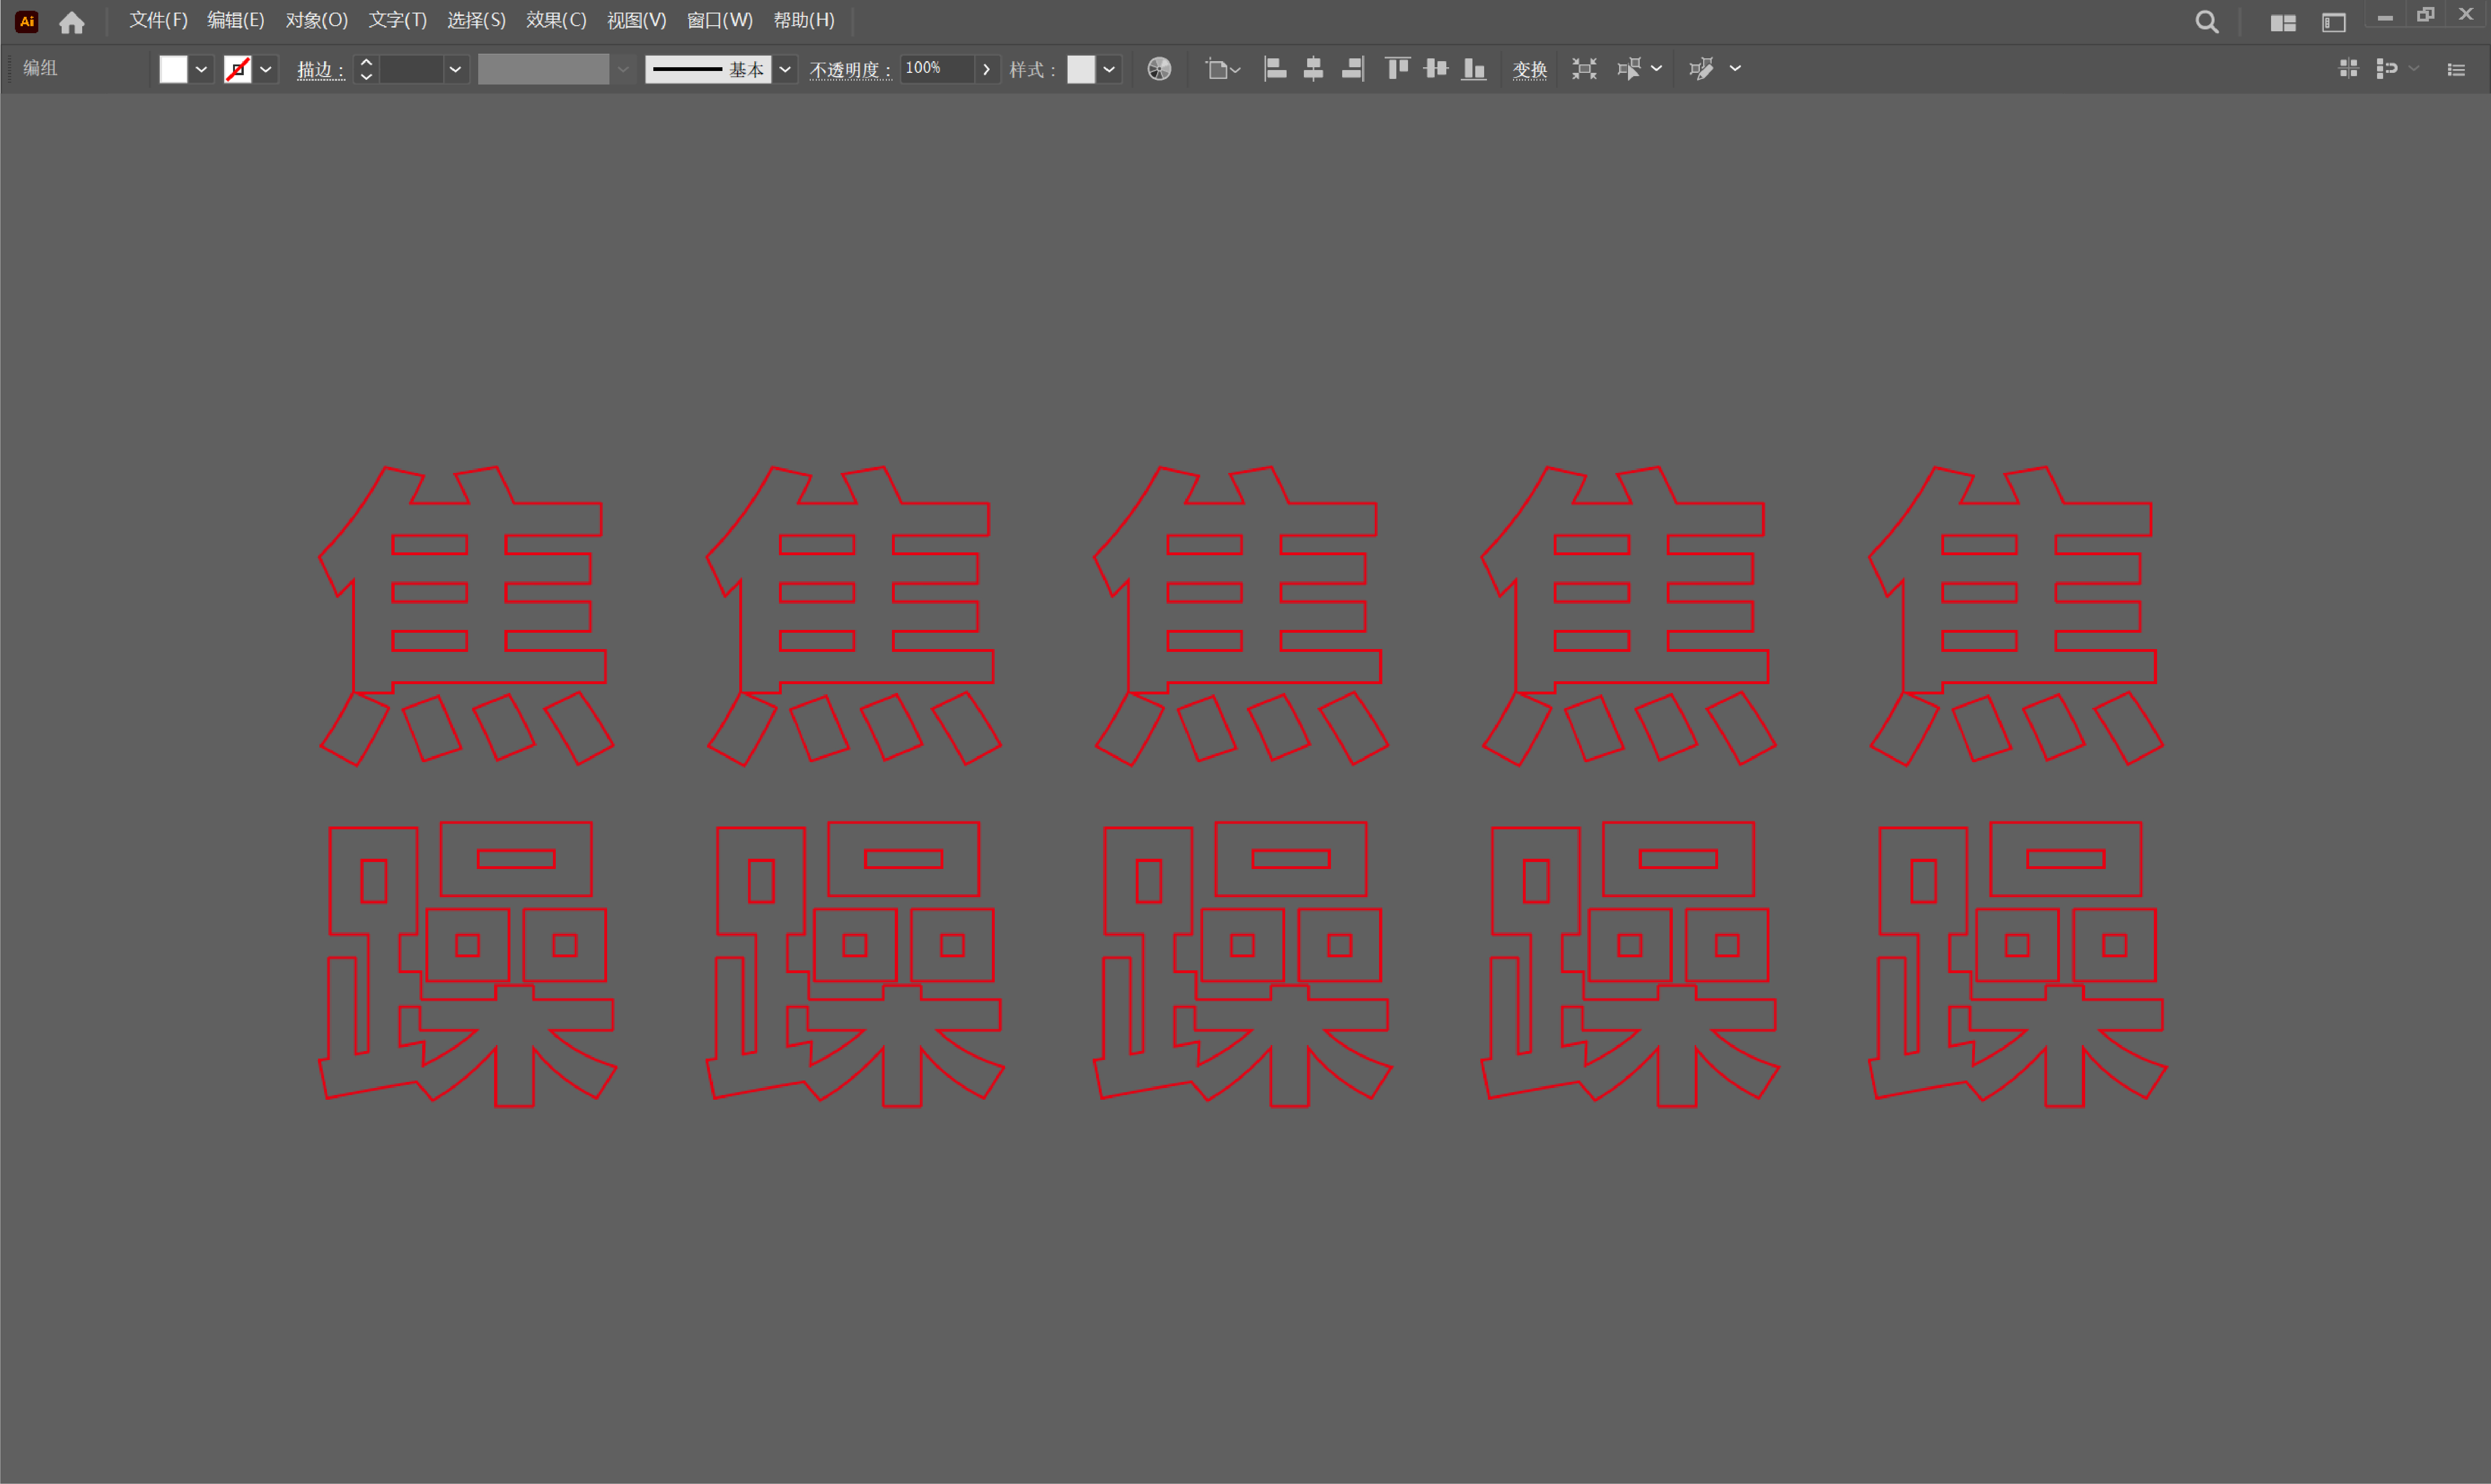Open the 帮助(H) menu
Image resolution: width=2491 pixels, height=1484 pixels.
point(804,20)
